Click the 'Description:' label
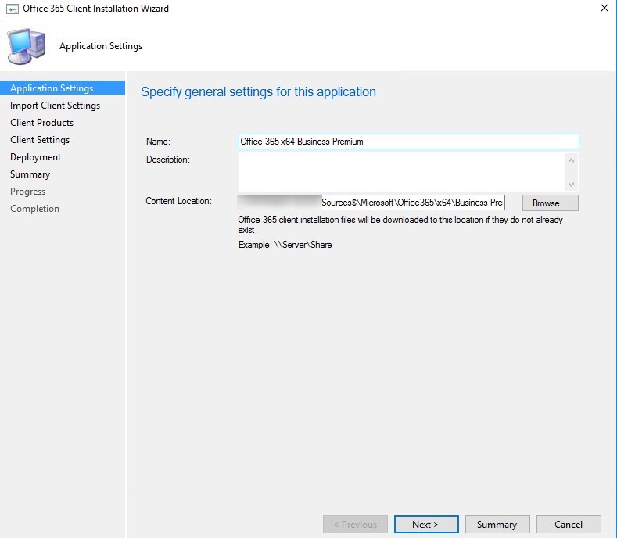617x538 pixels. pos(168,160)
